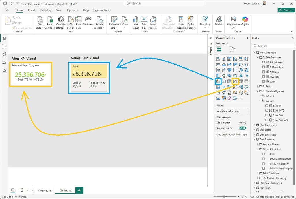Click the Get data icon
Screen dimensions: 296x199
coord(40,20)
